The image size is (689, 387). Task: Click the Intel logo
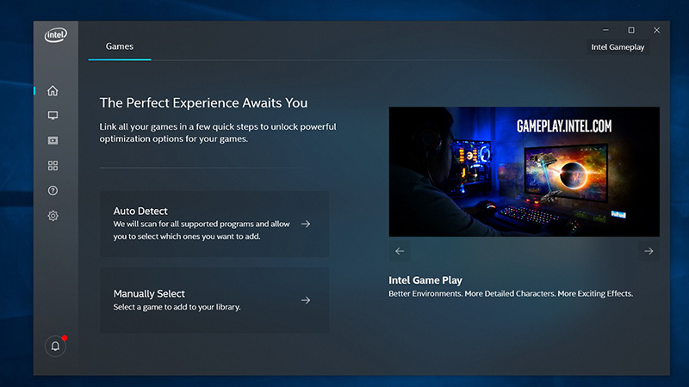coord(56,35)
